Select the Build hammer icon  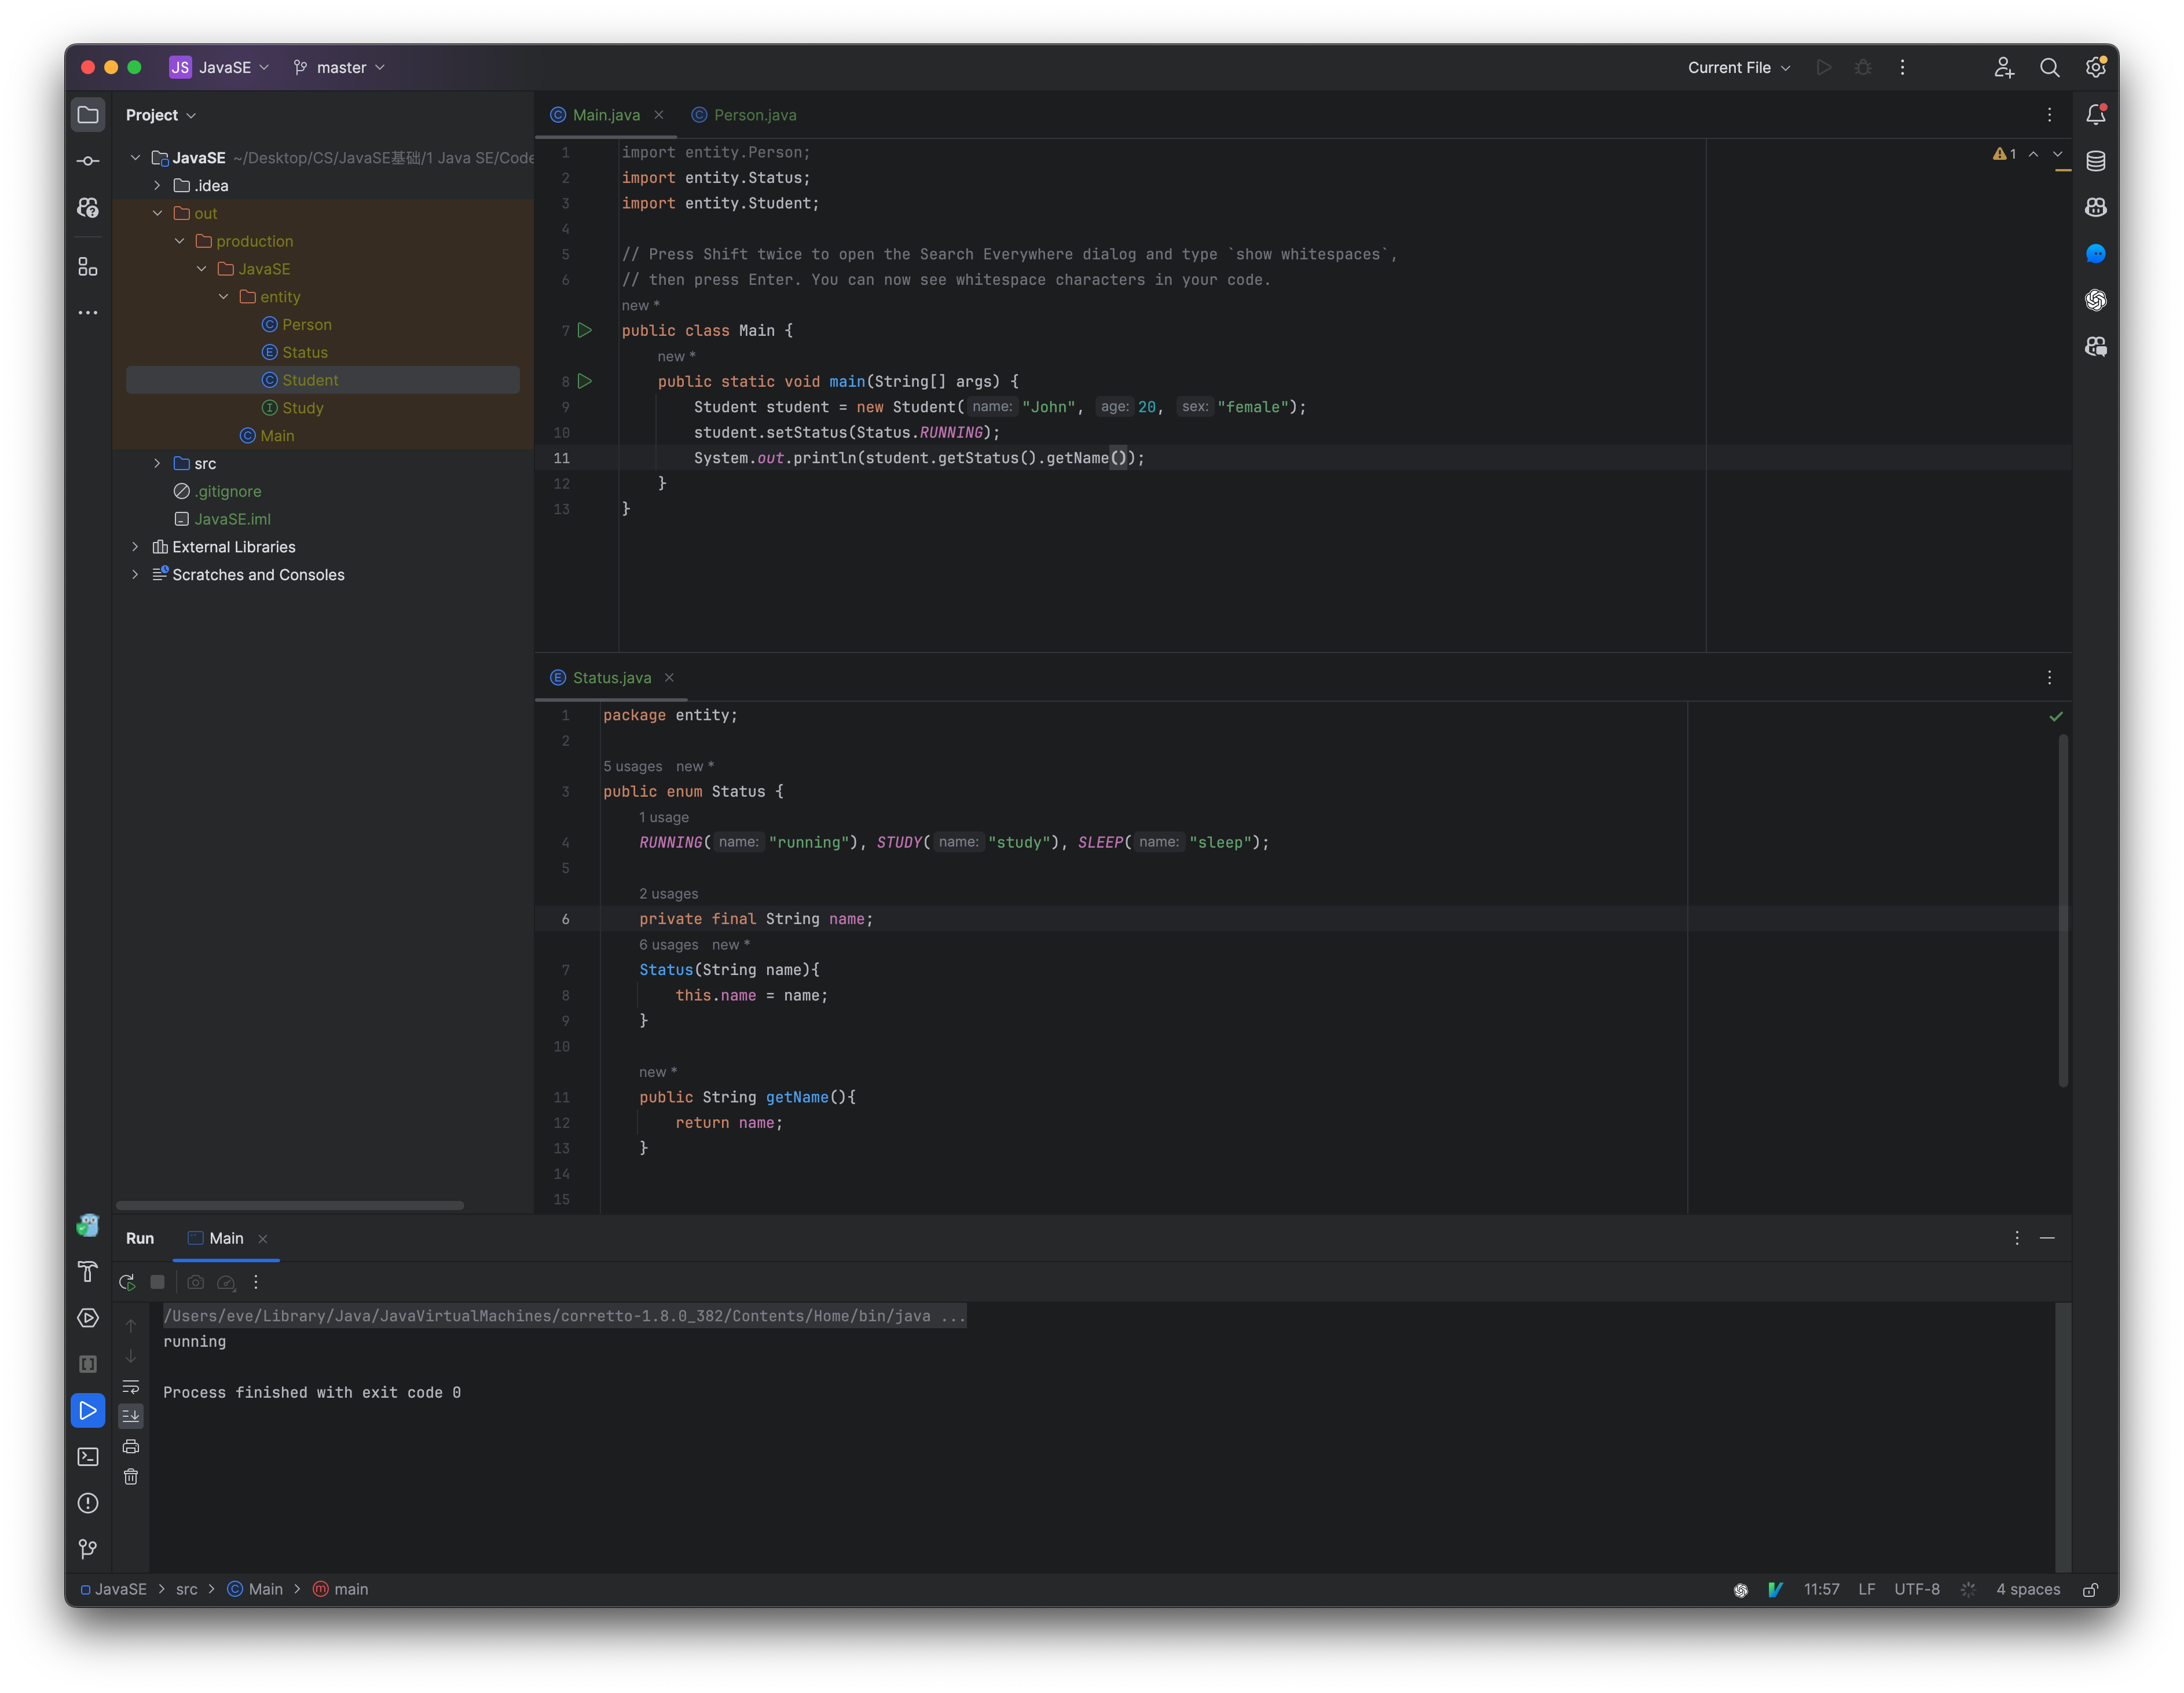tap(88, 1272)
